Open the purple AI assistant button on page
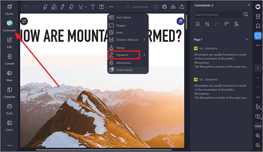Viewport: 263px width, 152px height. (x=180, y=21)
